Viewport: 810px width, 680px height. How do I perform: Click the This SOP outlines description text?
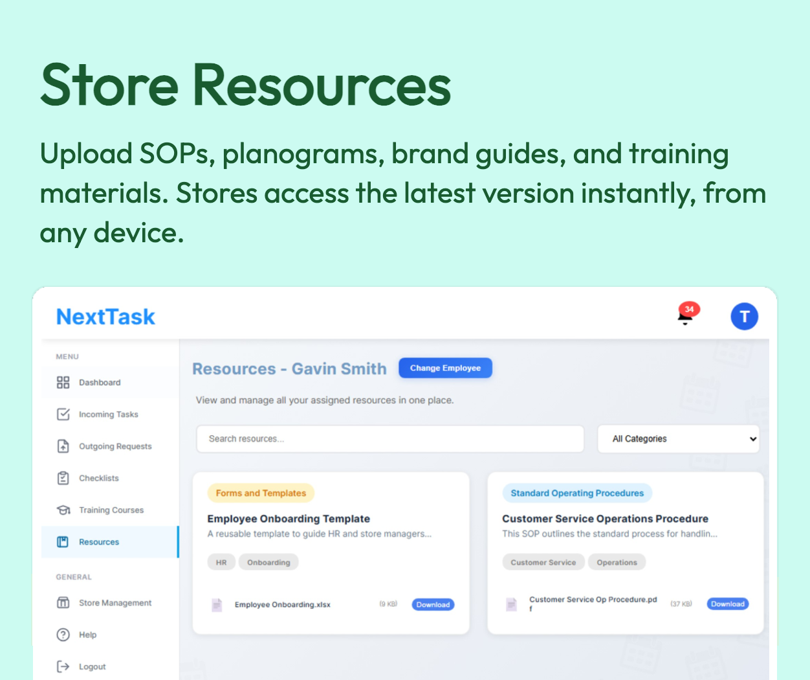tap(610, 534)
